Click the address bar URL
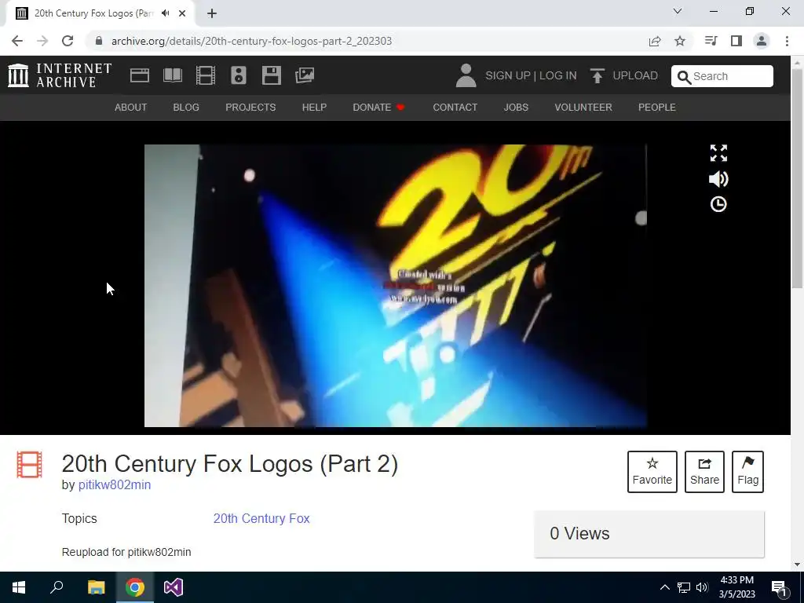This screenshot has height=603, width=804. 251,41
